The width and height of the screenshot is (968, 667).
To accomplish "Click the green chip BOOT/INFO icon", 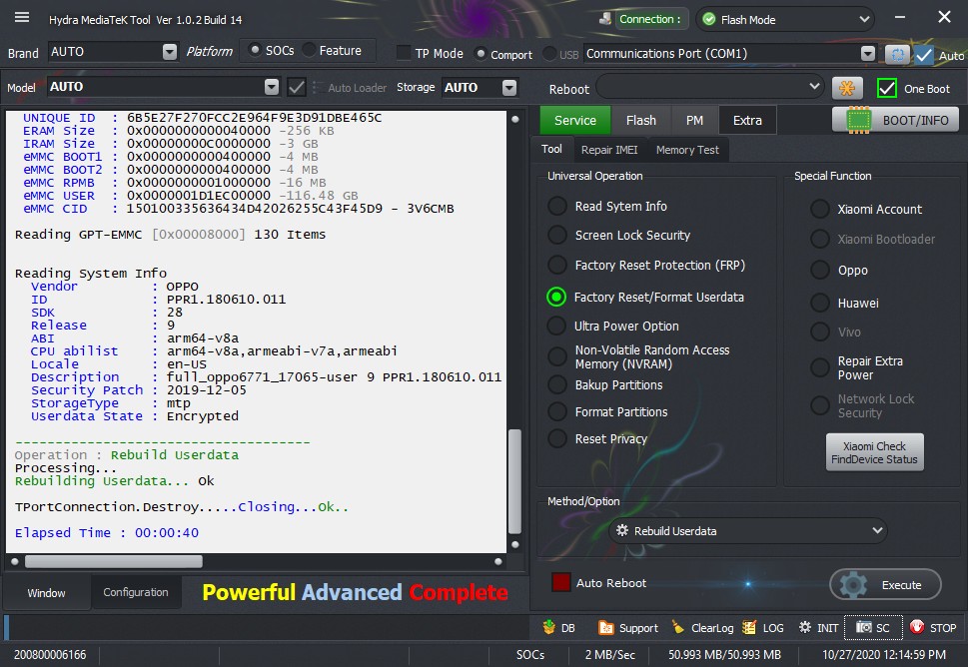I will [x=858, y=120].
